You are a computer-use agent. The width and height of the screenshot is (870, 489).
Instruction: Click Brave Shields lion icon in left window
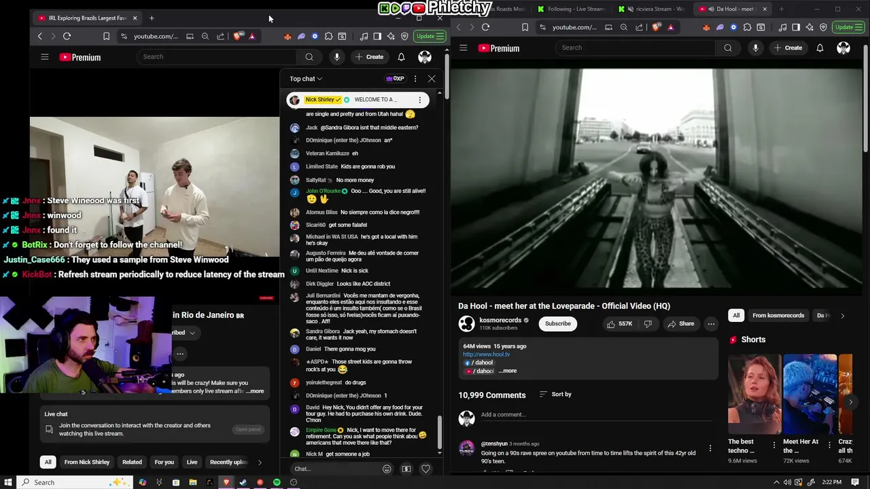237,36
